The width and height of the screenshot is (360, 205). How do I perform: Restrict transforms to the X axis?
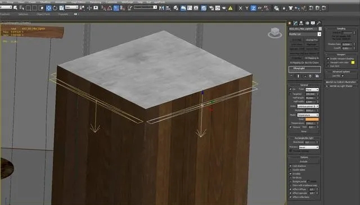pyautogui.click(x=240, y=8)
